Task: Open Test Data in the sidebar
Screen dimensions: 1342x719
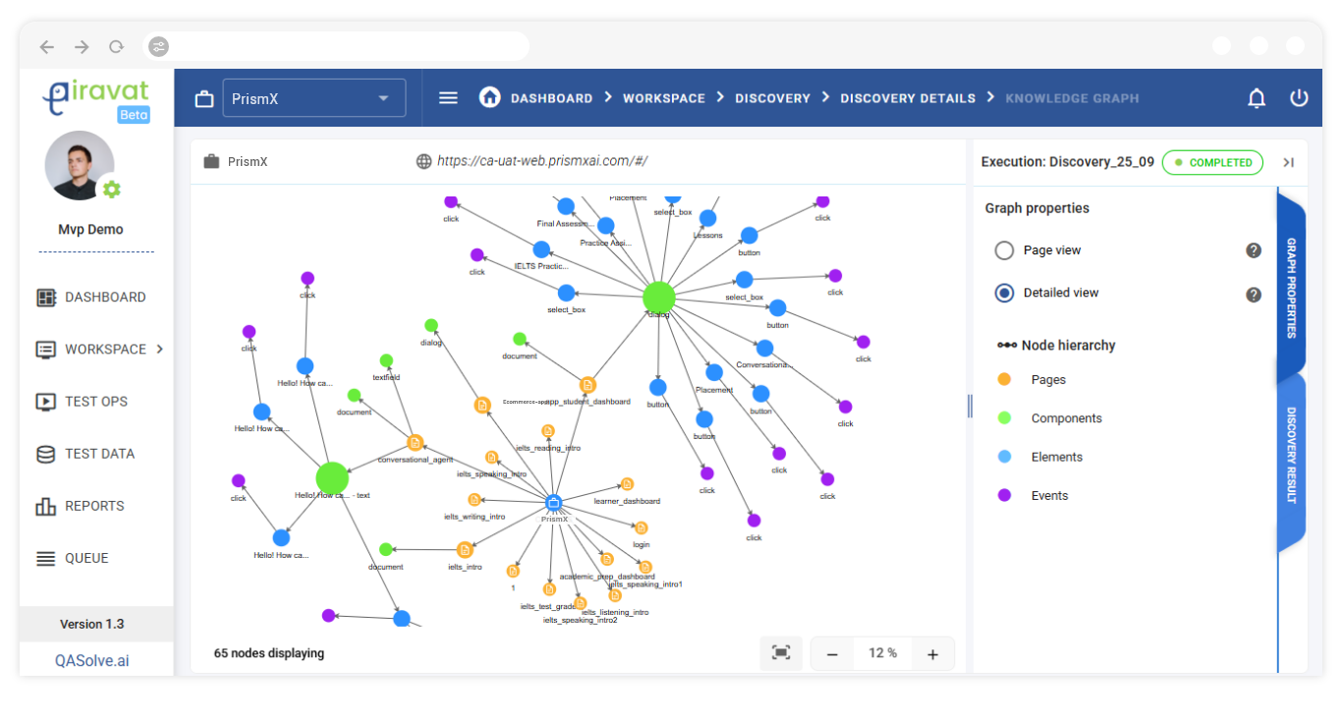Action: (84, 454)
